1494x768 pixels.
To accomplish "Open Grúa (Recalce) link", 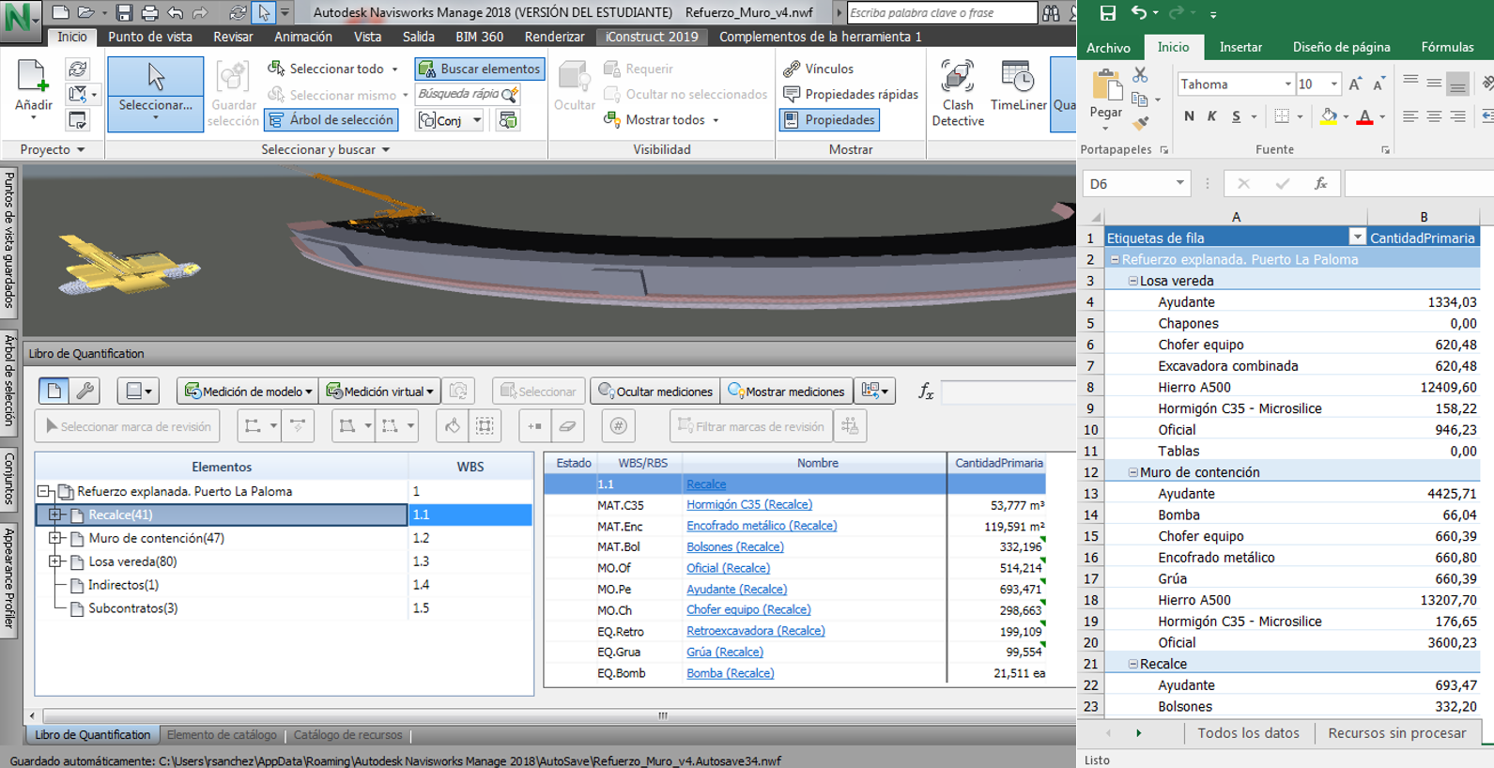I will click(x=725, y=652).
